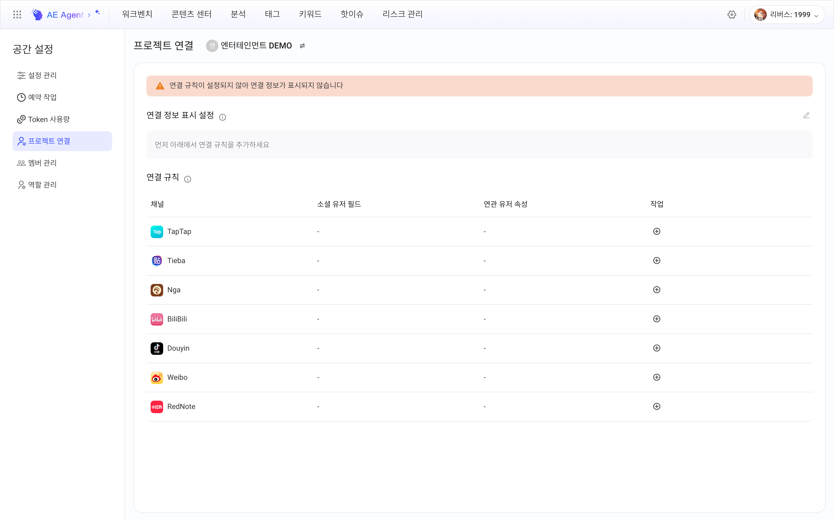Add a connection rule for TapTap
Image resolution: width=834 pixels, height=521 pixels.
point(657,232)
